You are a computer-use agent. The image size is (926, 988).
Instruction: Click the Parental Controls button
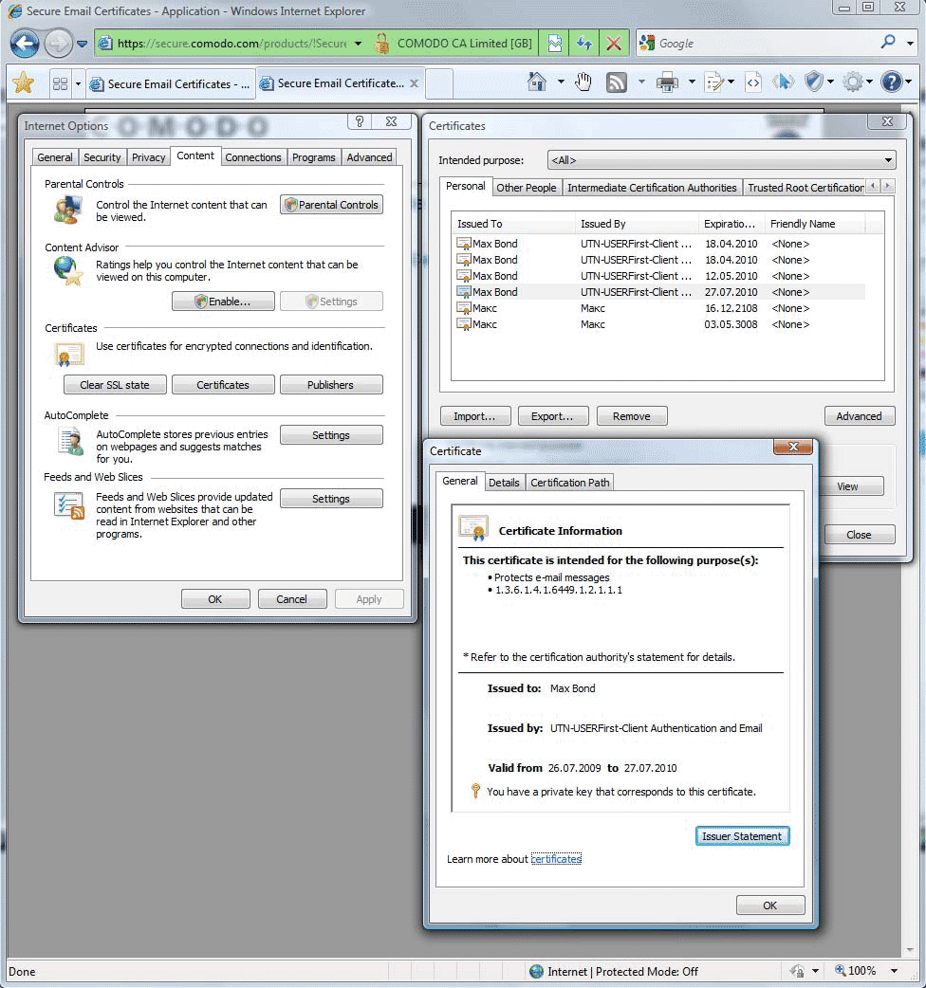[331, 205]
